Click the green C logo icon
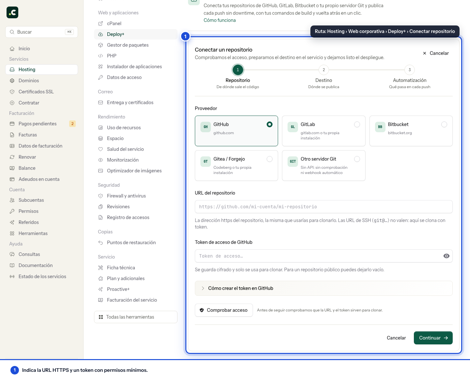The image size is (470, 380). coord(12,12)
